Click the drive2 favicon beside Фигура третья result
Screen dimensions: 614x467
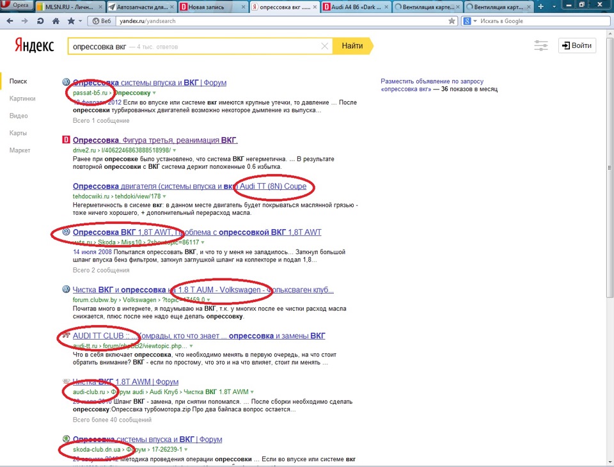(x=66, y=139)
